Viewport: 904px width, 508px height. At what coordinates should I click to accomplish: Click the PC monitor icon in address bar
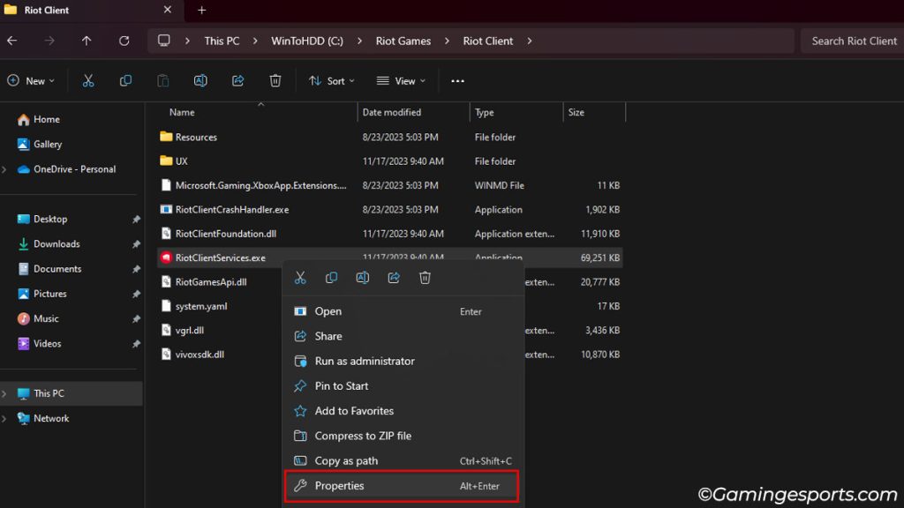click(163, 41)
